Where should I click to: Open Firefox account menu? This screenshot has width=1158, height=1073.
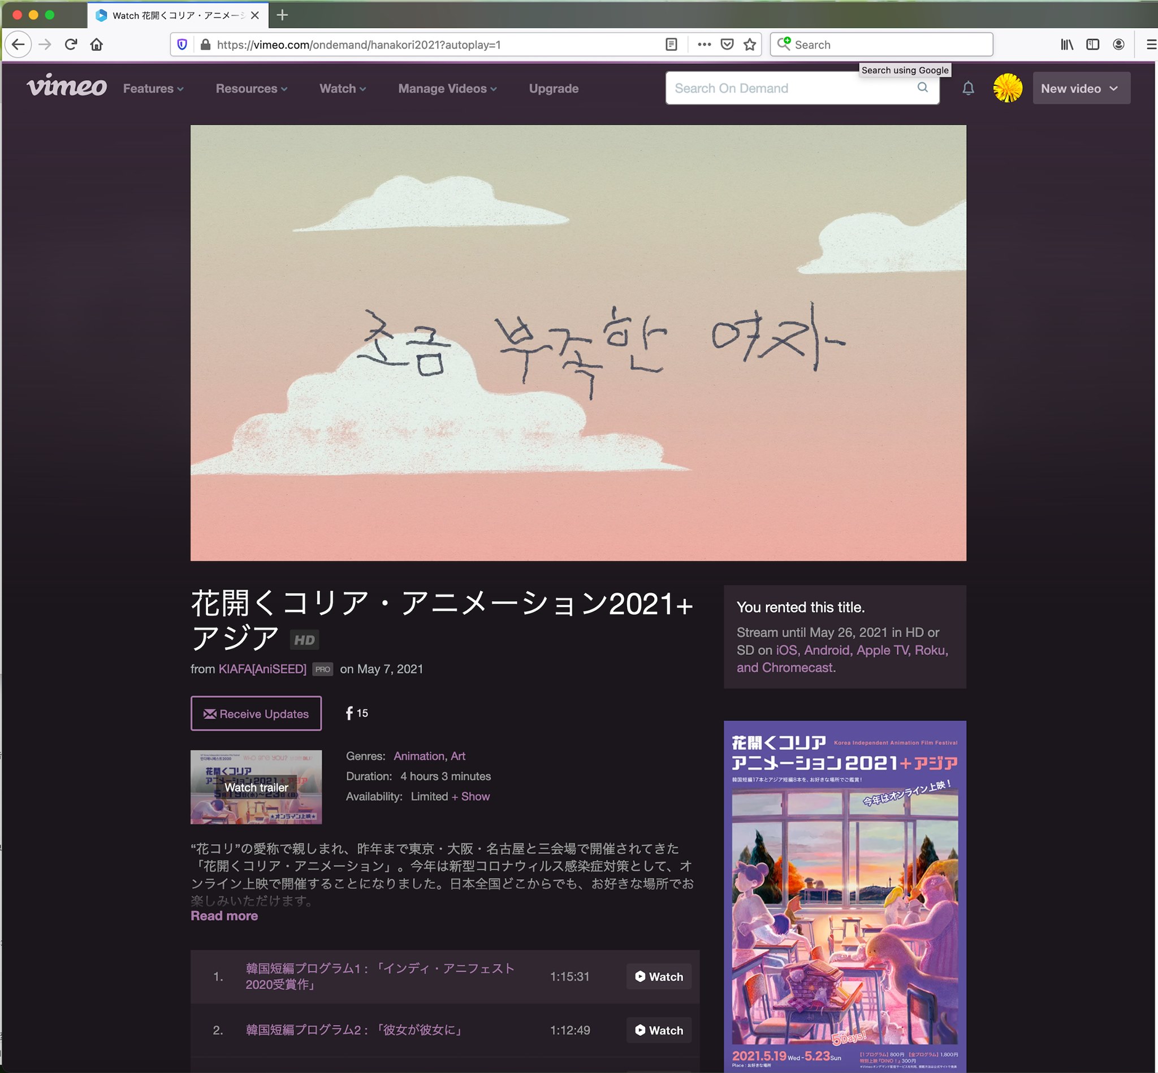pyautogui.click(x=1118, y=45)
